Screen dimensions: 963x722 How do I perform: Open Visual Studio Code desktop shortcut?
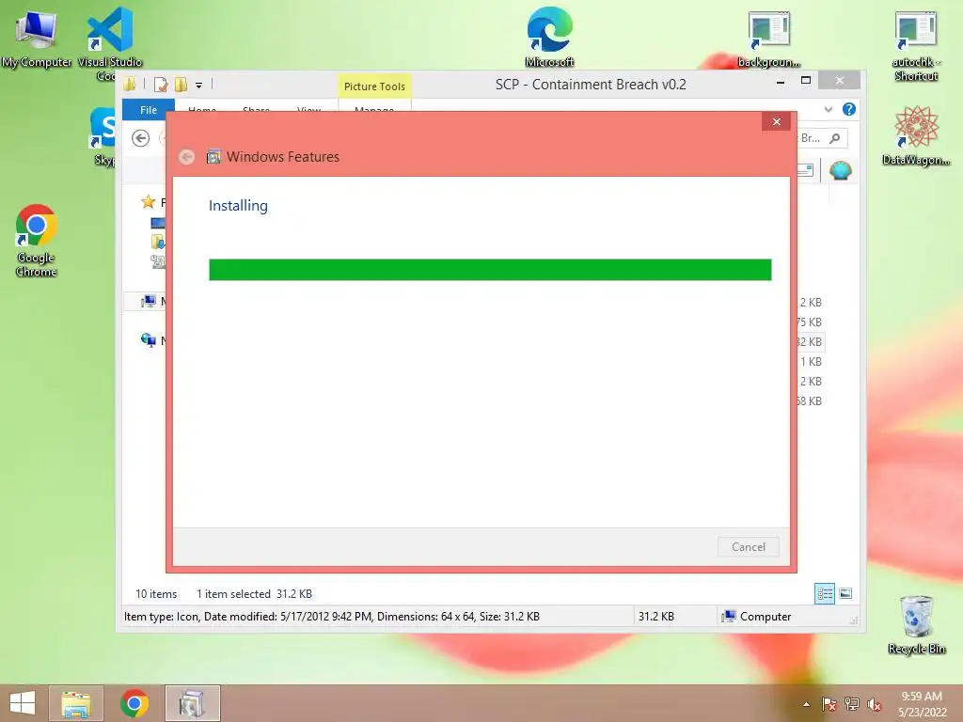(110, 43)
